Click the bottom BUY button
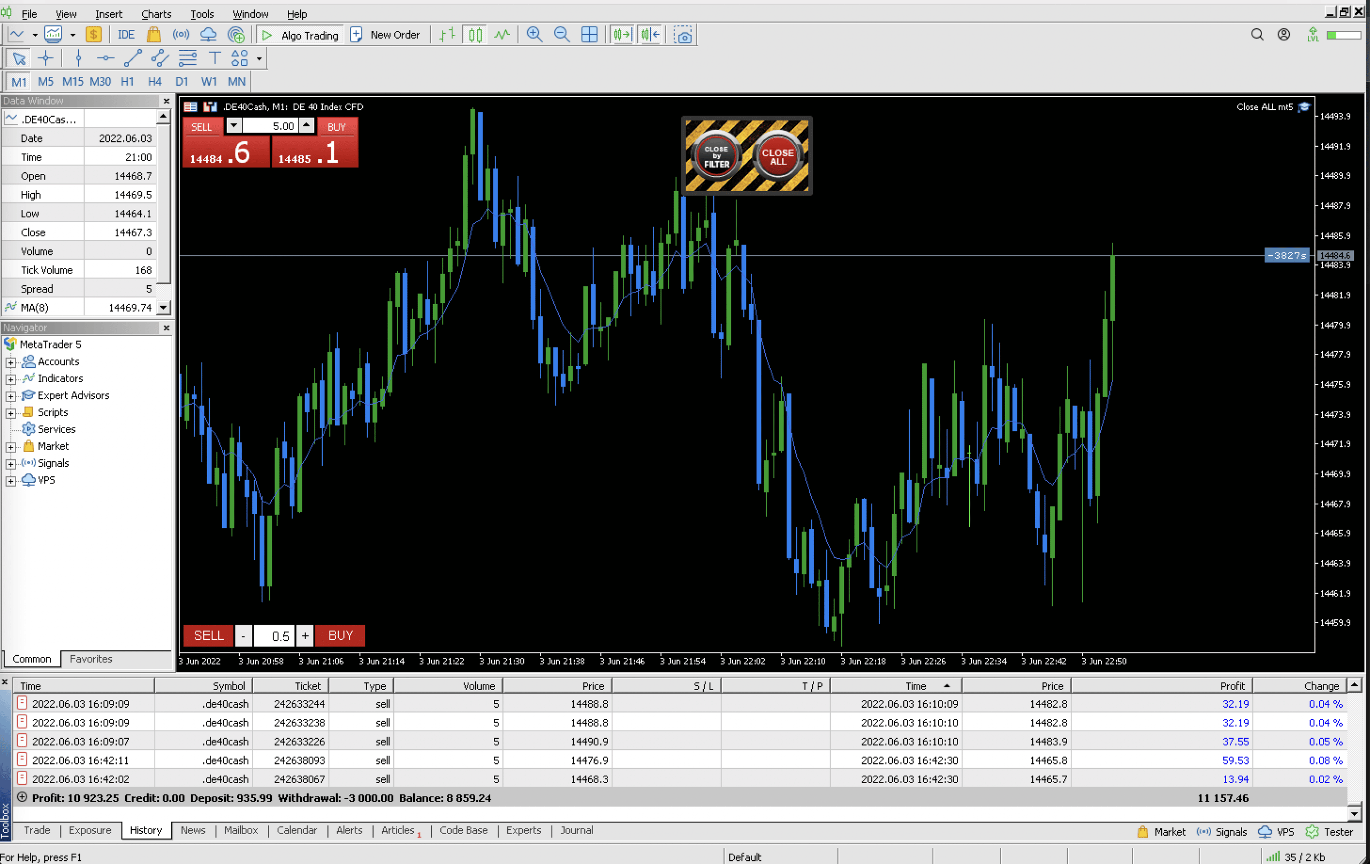 click(340, 635)
